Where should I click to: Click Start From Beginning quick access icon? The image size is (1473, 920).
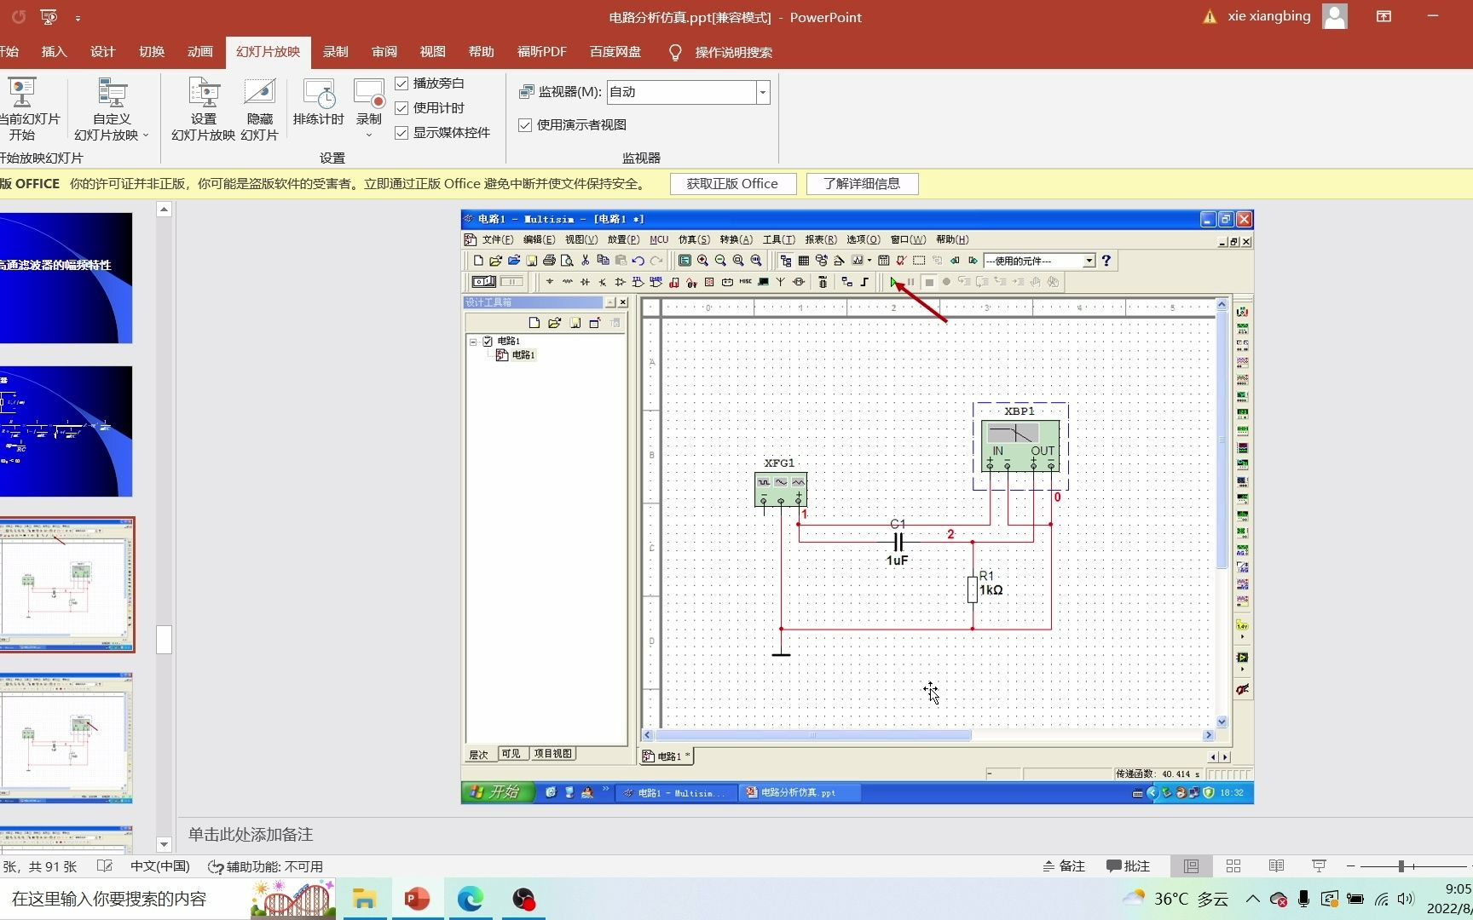point(49,17)
